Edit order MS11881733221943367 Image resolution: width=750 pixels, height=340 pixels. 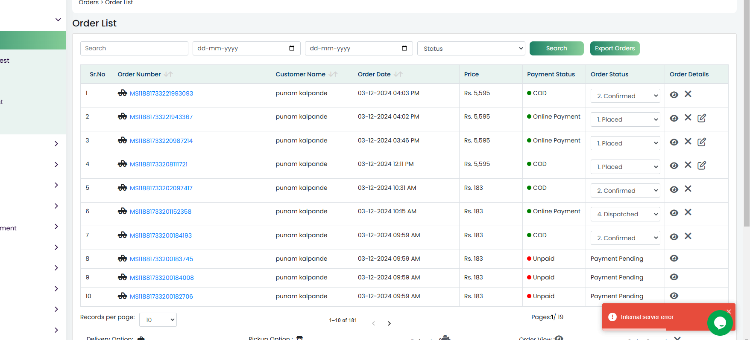tap(702, 118)
